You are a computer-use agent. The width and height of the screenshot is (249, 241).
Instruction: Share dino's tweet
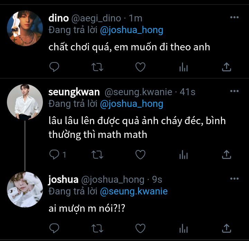[x=226, y=67]
